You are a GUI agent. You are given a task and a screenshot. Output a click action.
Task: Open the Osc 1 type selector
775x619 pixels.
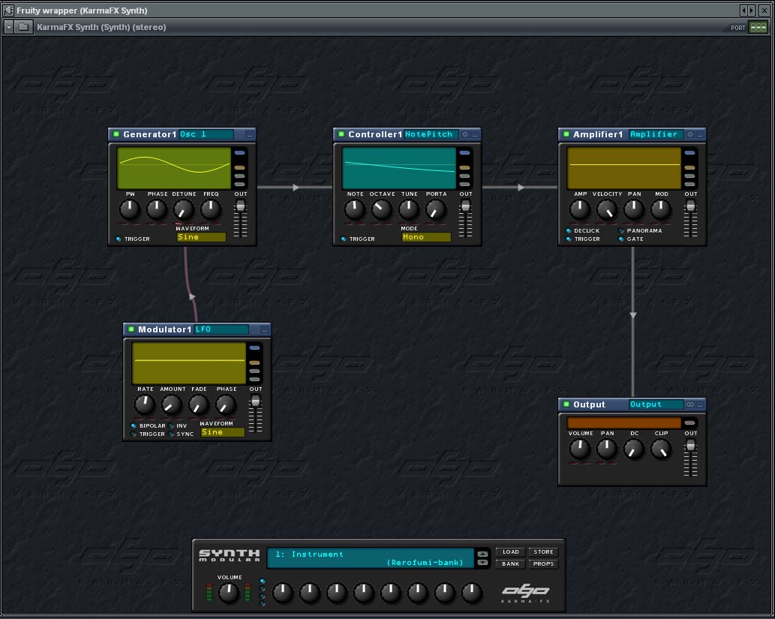206,134
